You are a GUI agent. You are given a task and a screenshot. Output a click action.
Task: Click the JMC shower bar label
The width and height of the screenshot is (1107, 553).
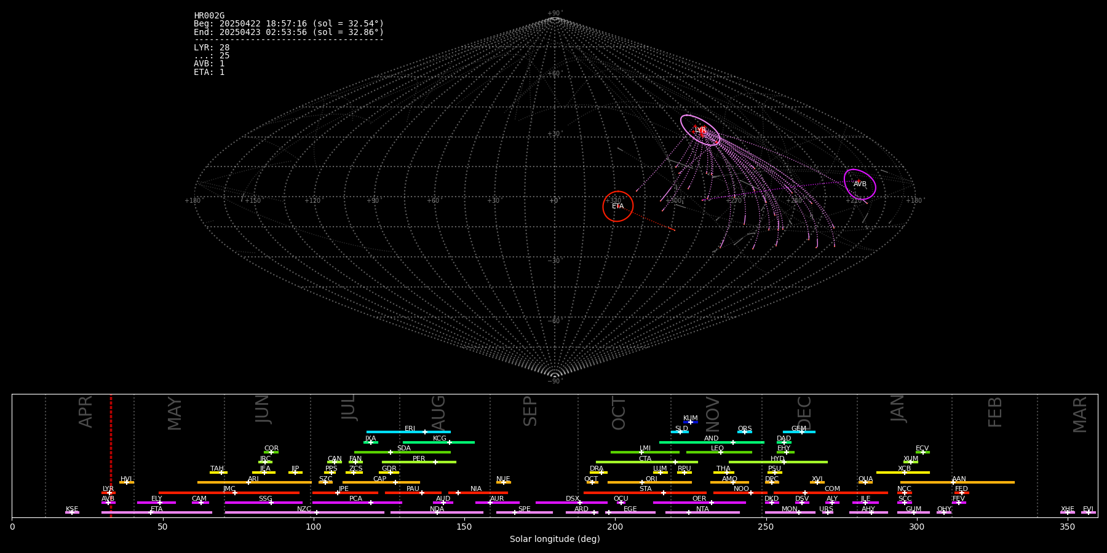point(229,489)
